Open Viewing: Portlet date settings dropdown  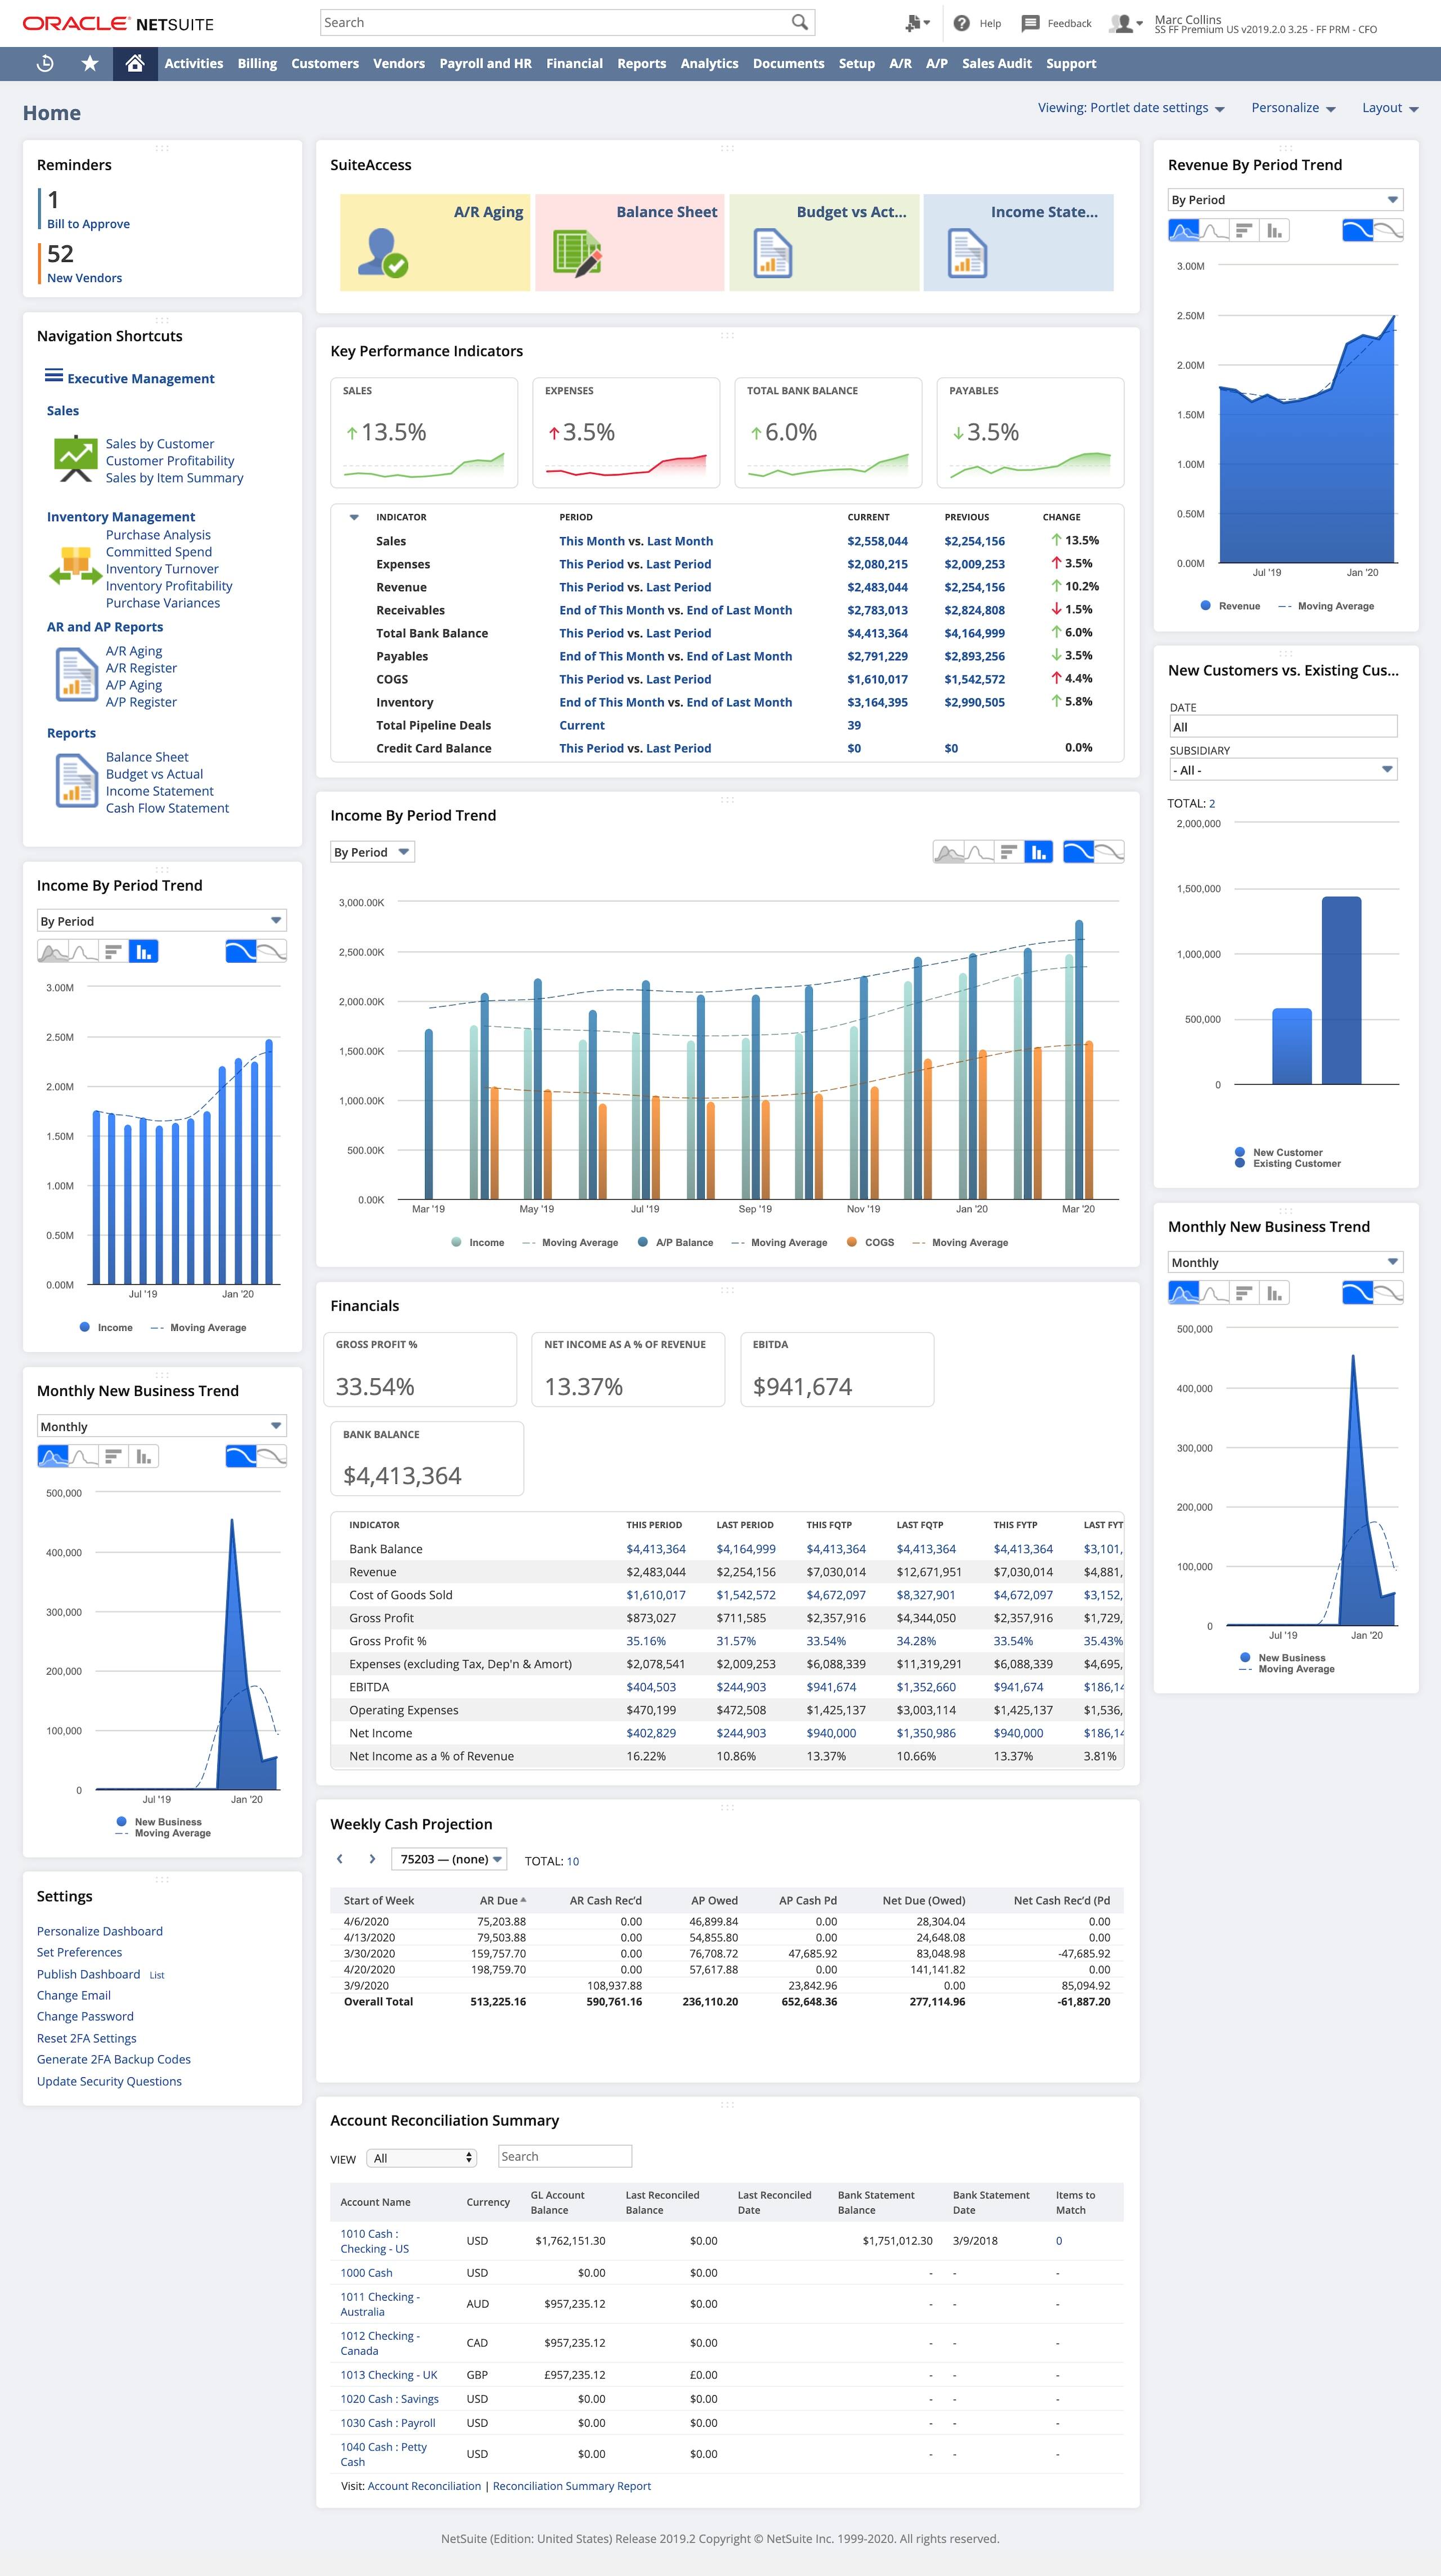(x=1131, y=108)
